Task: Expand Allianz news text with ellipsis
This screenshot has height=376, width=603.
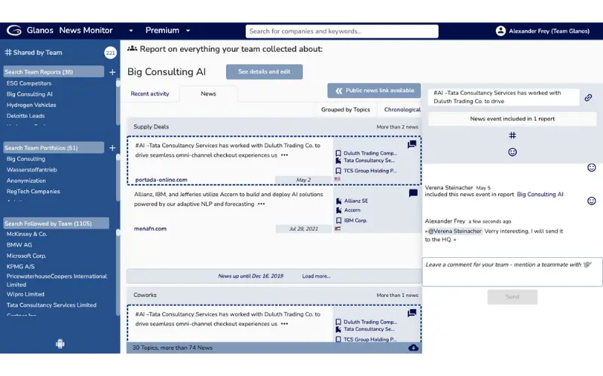Action: [x=261, y=204]
